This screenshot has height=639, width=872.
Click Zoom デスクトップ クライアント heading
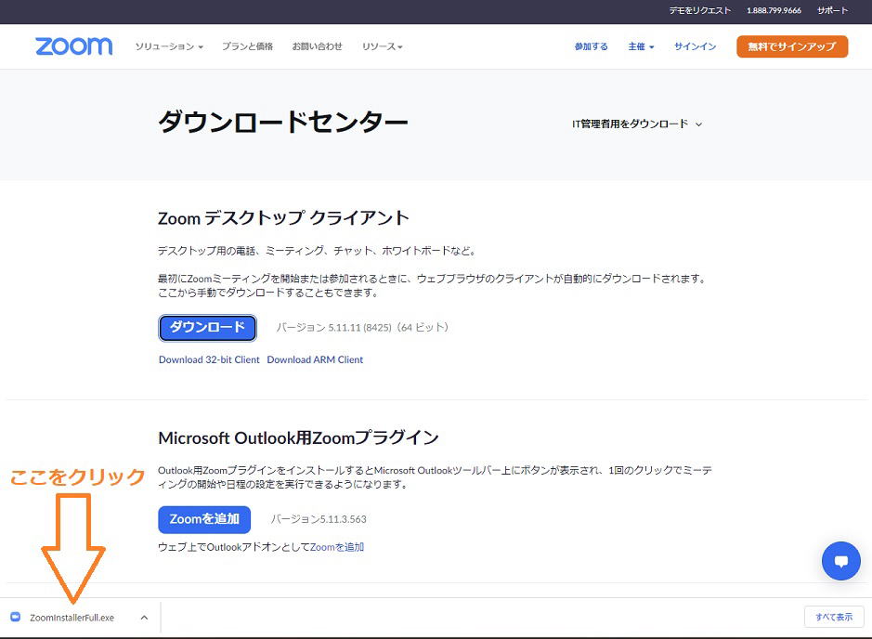[x=283, y=218]
